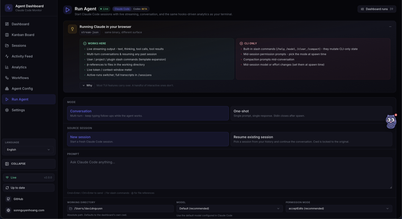The width and height of the screenshot is (402, 219).
Task: Click the prompt textarea resize handle
Action: (x=390, y=187)
